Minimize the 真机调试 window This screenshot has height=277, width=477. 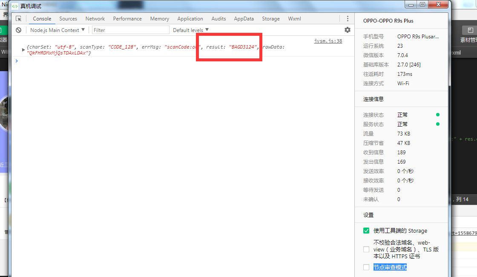tap(411, 5)
